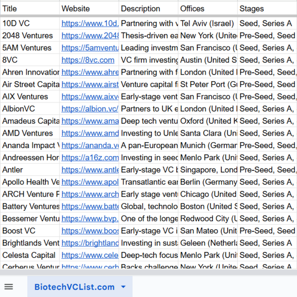Image resolution: width=297 pixels, height=297 pixels.
Task: Select the Ananda Impact title cell
Action: coord(30,146)
